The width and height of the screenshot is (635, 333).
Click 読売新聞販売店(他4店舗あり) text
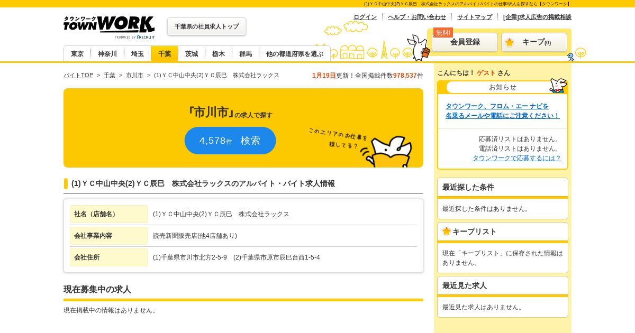[195, 236]
